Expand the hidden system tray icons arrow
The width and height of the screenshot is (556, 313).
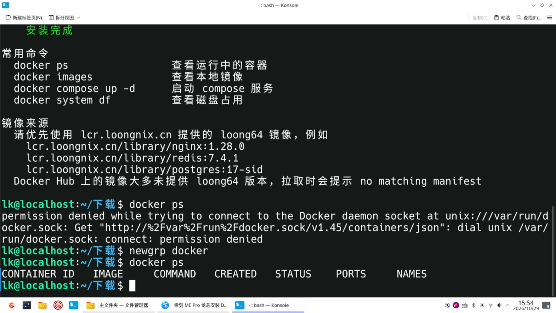point(507,305)
